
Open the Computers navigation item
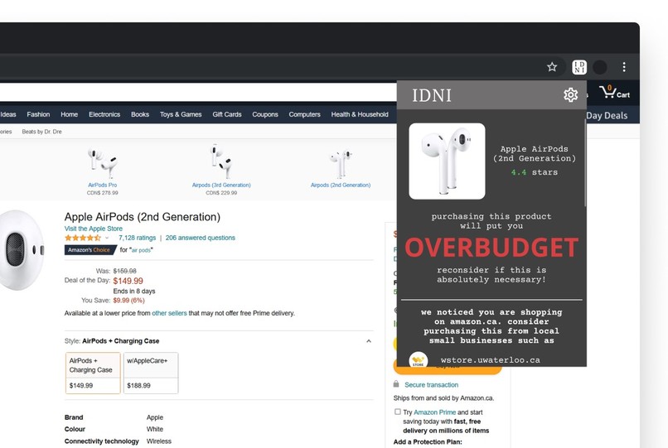click(x=305, y=114)
